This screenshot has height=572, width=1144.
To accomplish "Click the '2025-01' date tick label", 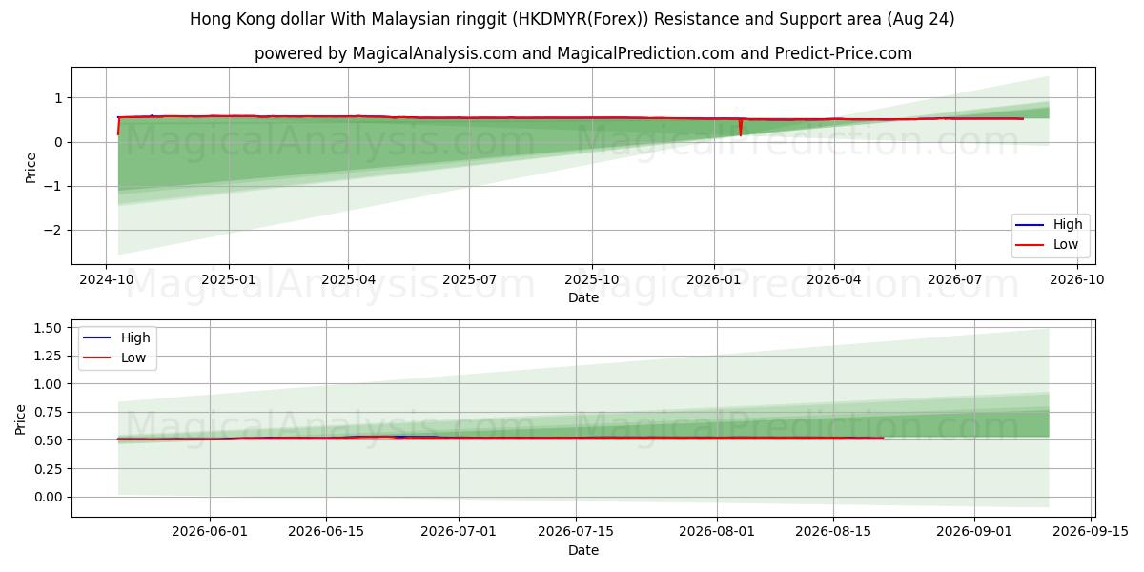I will pos(228,280).
